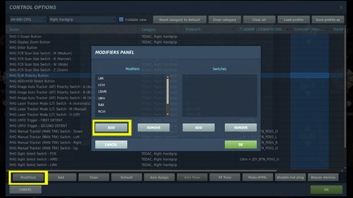The image size is (353, 198).
Task: Open the AH-64D CP/G aircraft dropdown
Action: pyautogui.click(x=28, y=20)
